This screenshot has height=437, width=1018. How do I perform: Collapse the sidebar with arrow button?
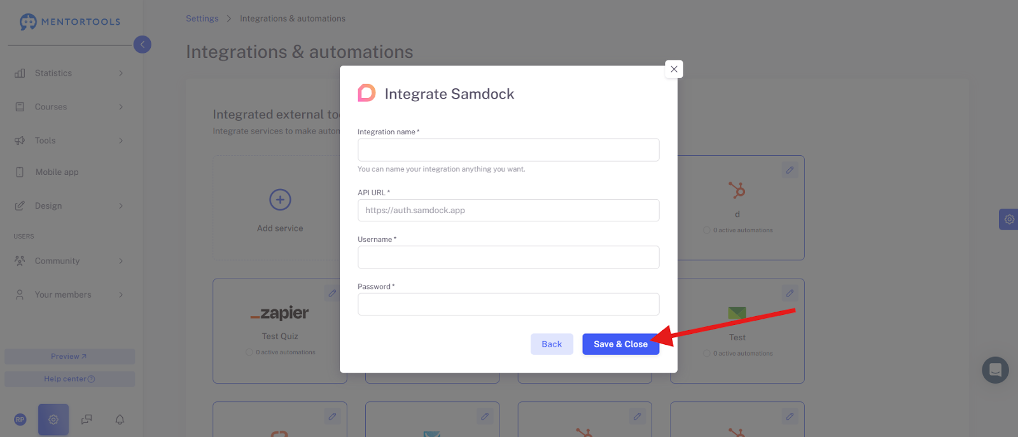[143, 45]
